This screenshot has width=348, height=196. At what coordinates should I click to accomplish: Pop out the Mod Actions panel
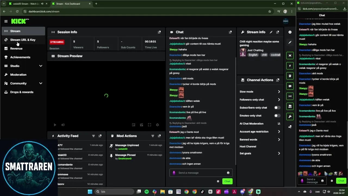pyautogui.click(x=159, y=136)
